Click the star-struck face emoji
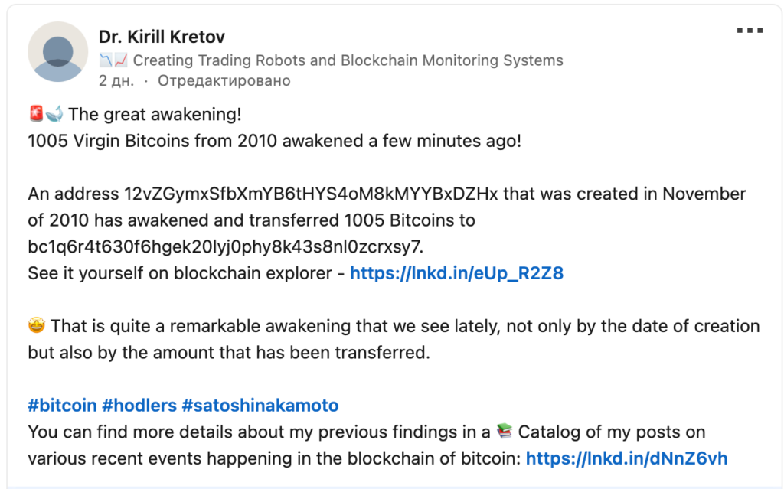The height and width of the screenshot is (489, 784). [x=37, y=326]
